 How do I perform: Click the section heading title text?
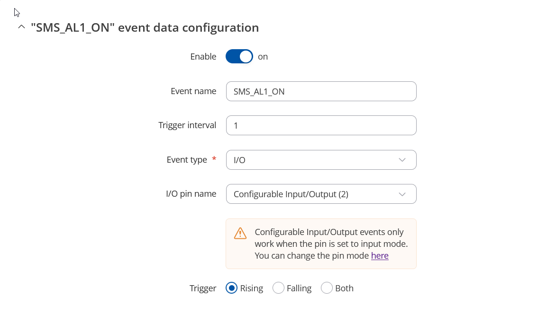click(145, 27)
